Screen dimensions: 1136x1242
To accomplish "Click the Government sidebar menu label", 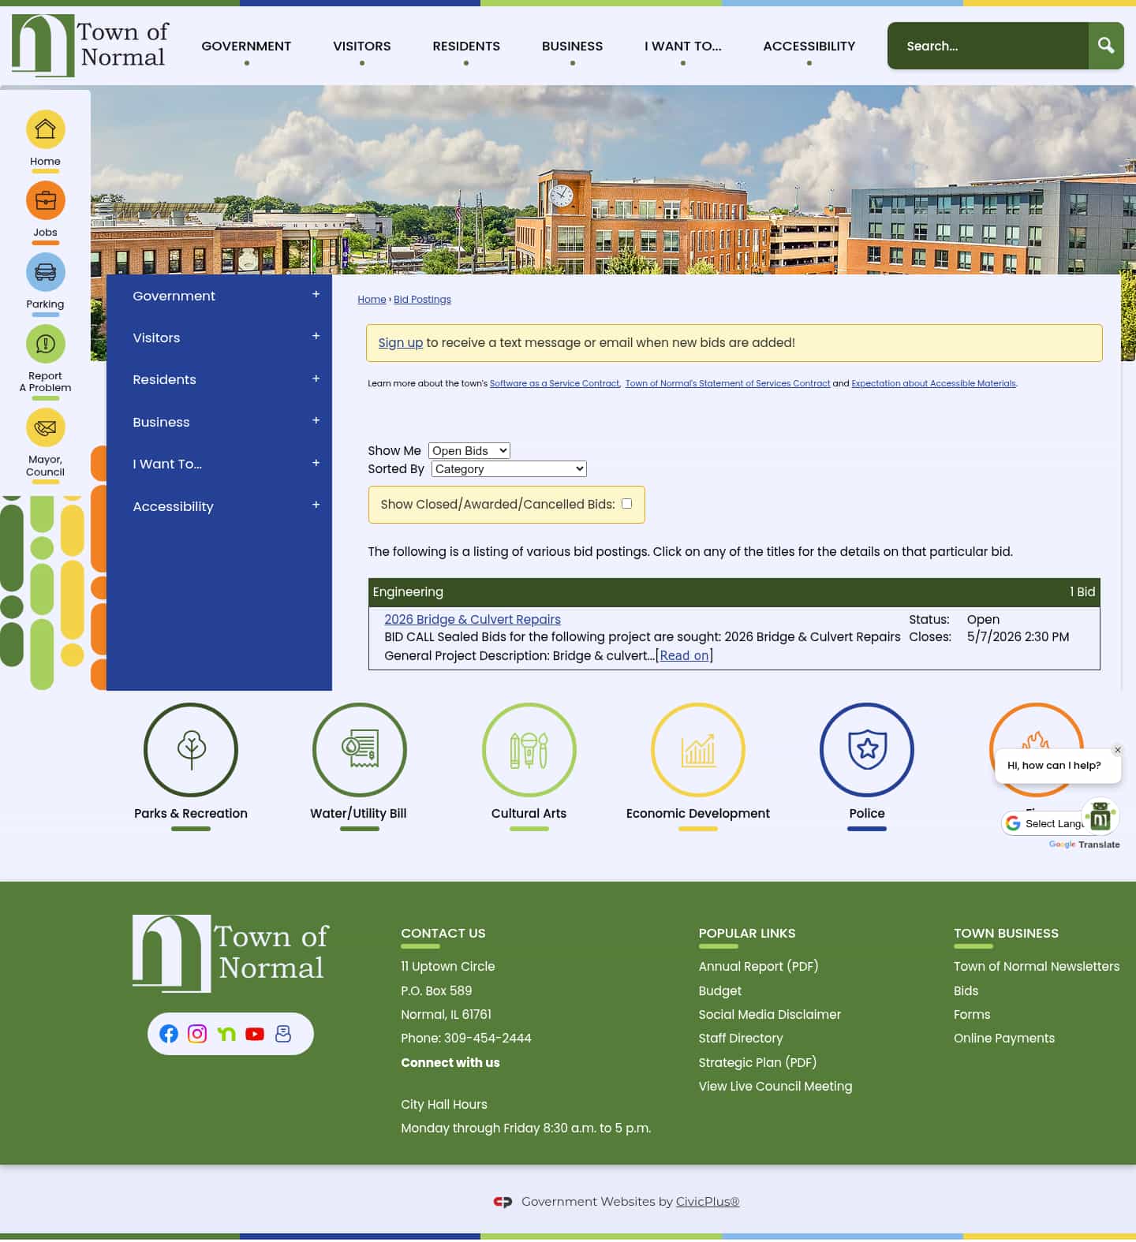I will 174,296.
